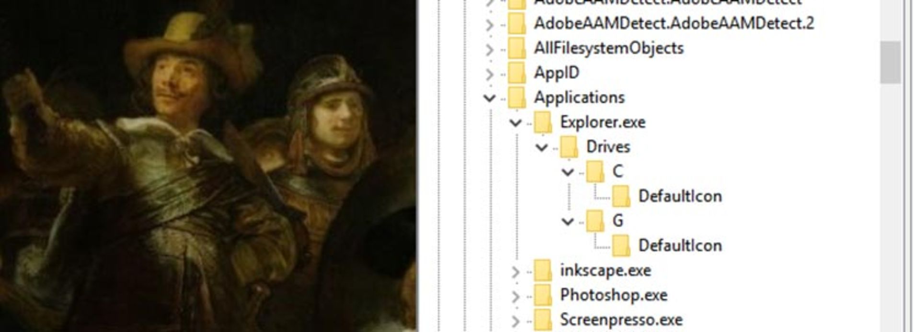
Task: Select the AdobeAAMDetect.AdobeAAMDetect.2 label
Action: tap(674, 23)
